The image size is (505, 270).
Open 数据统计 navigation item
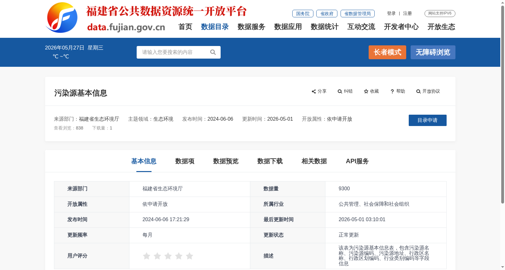point(325,27)
